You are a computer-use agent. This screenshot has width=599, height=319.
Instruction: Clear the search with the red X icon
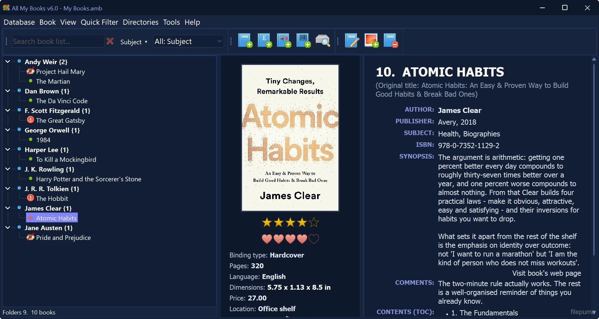pyautogui.click(x=110, y=41)
